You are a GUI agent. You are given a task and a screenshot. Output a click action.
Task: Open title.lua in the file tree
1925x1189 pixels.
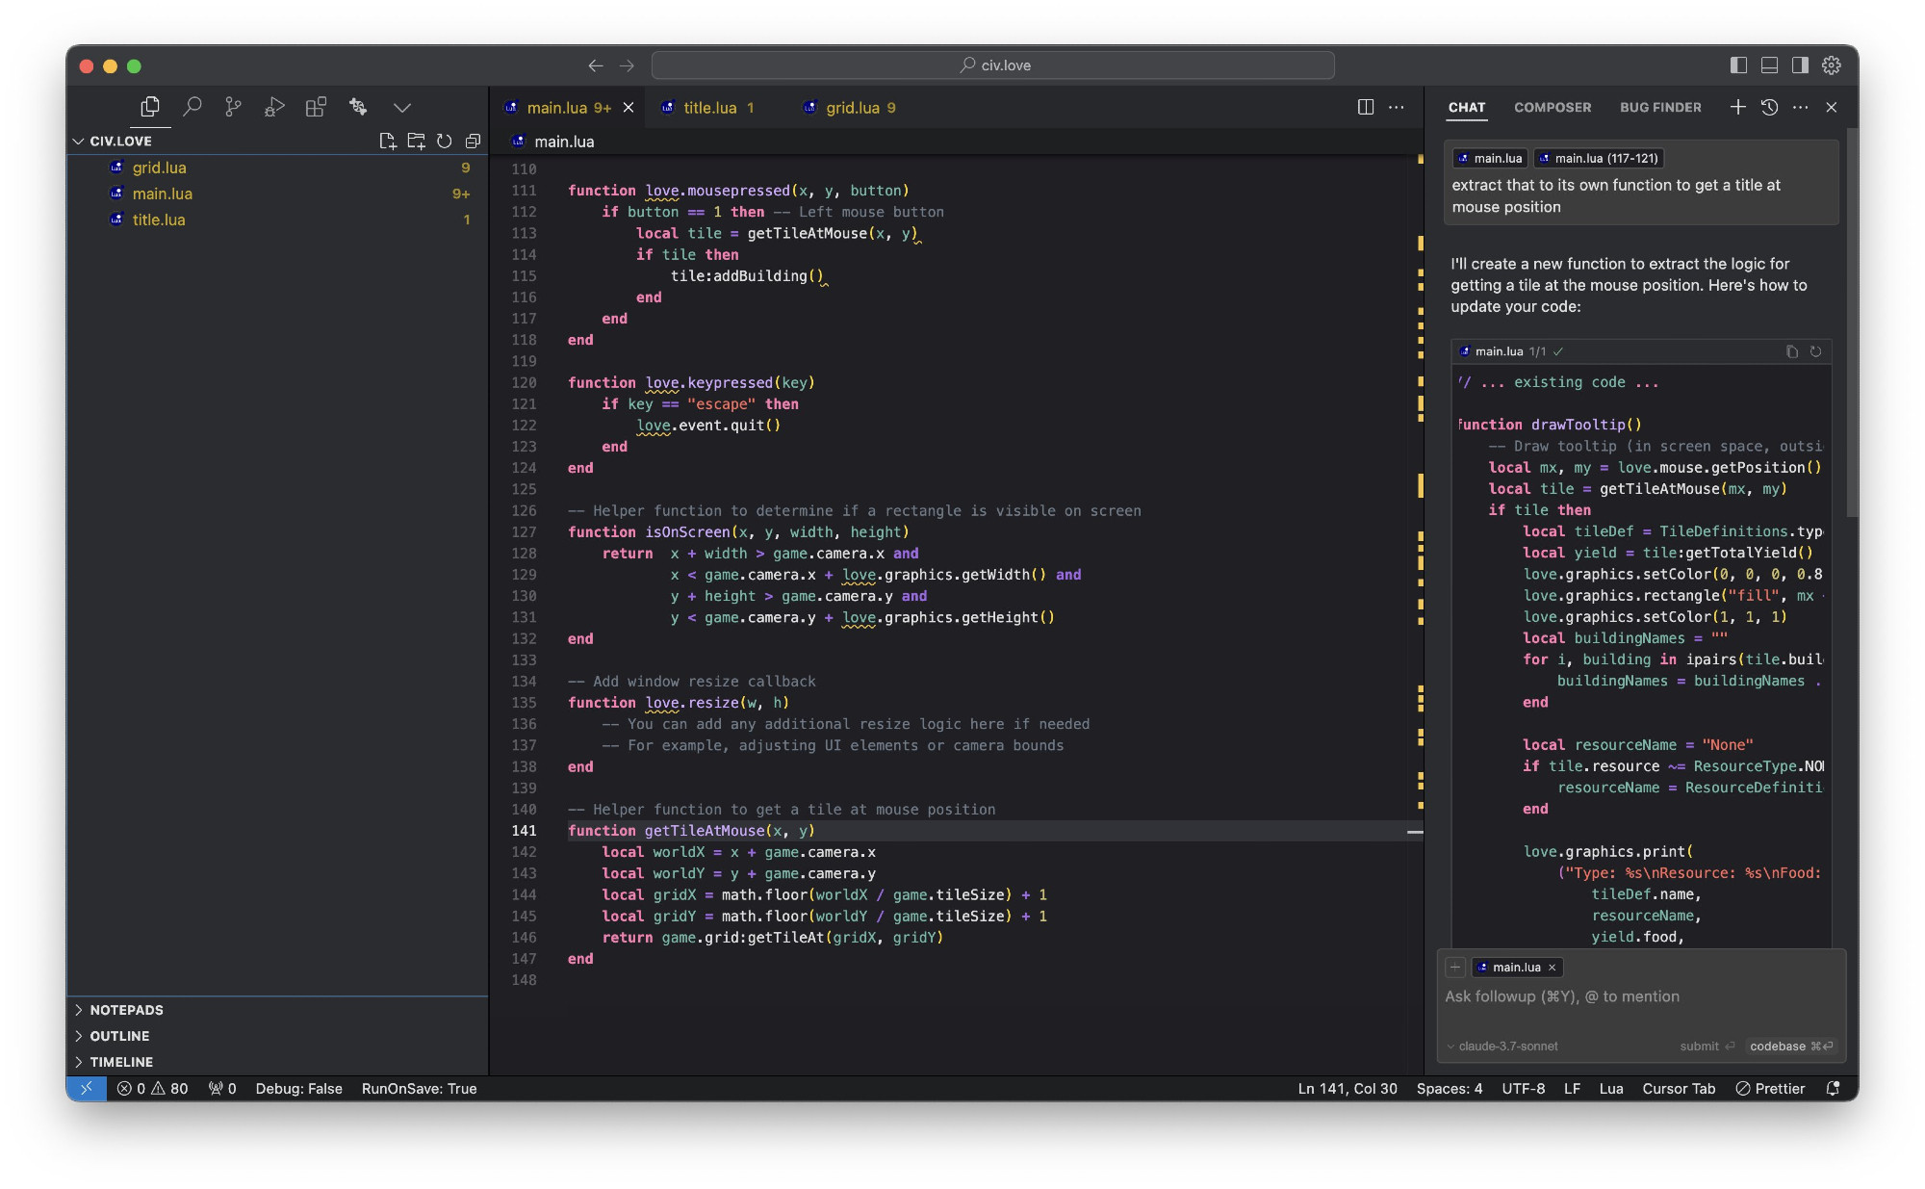click(x=159, y=220)
